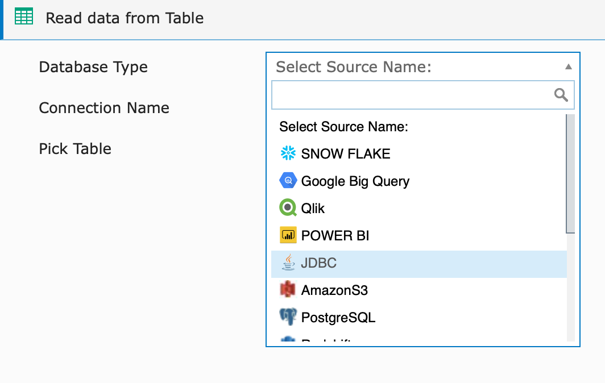Click the table icon in the header
Image resolution: width=605 pixels, height=383 pixels.
click(x=24, y=16)
